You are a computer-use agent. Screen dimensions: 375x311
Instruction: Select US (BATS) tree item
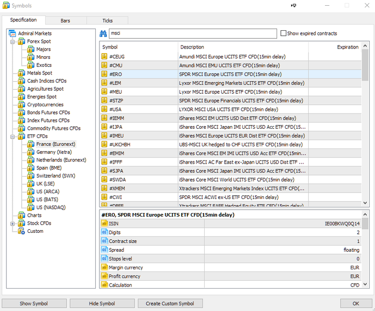pyautogui.click(x=47, y=200)
